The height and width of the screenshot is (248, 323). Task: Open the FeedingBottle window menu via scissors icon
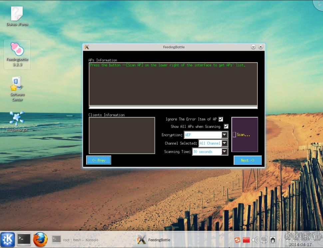pyautogui.click(x=87, y=47)
